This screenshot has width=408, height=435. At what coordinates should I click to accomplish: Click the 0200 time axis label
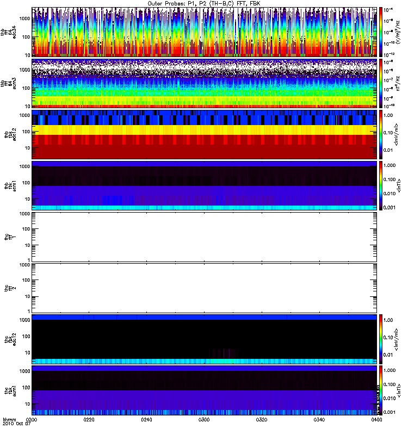point(32,420)
